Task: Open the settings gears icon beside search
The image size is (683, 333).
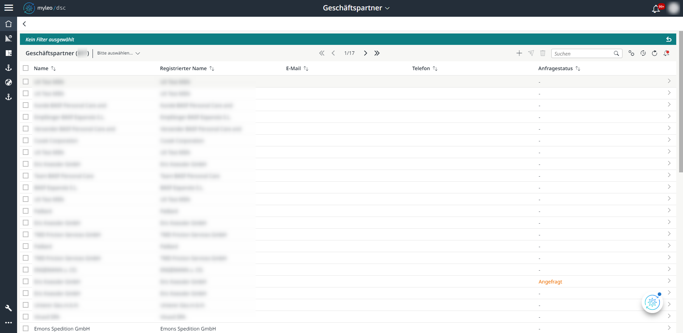Action: 632,53
